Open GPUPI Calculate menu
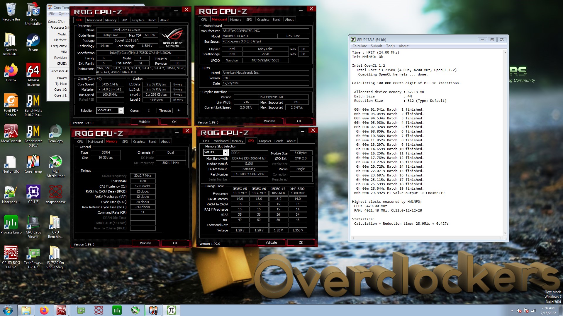 click(359, 46)
